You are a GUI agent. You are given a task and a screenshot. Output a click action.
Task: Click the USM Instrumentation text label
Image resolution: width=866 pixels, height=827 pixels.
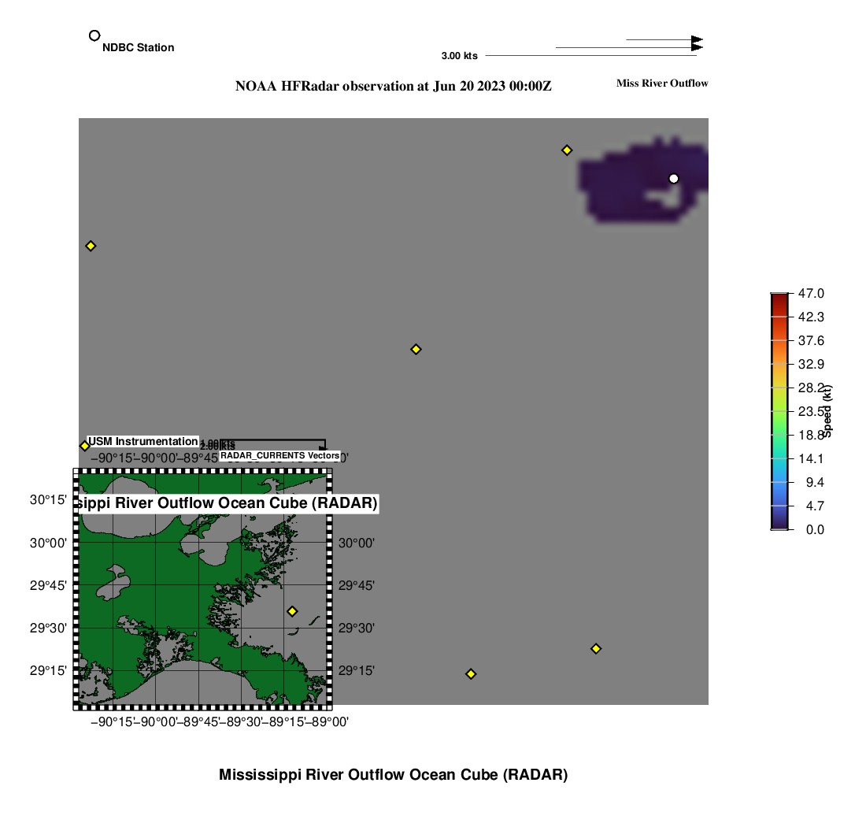click(142, 442)
